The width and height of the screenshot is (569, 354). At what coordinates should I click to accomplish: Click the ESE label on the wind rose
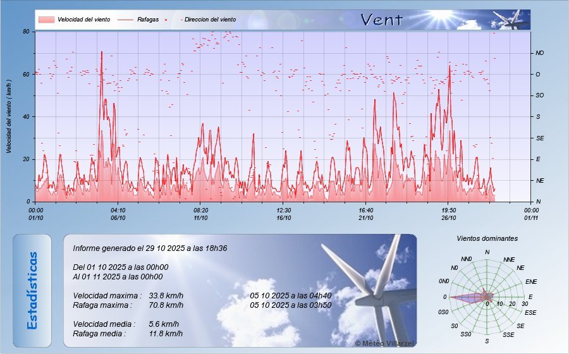pyautogui.click(x=531, y=312)
